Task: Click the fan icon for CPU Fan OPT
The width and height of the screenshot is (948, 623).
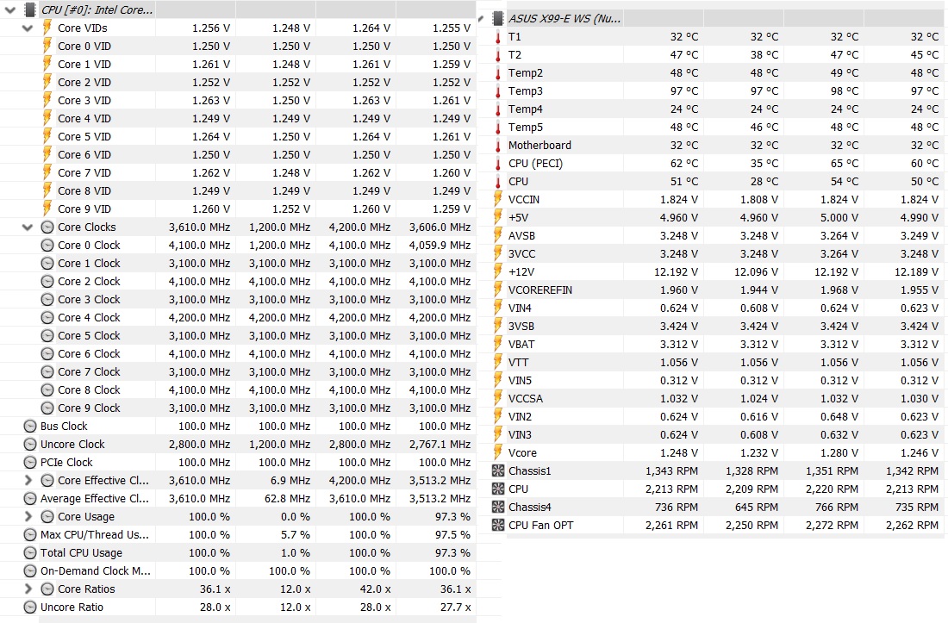Action: tap(498, 525)
